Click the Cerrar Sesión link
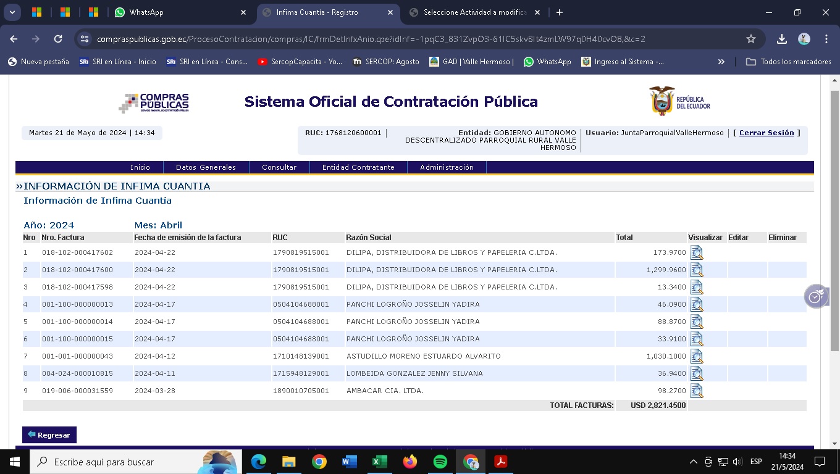Screen dimensions: 840x474 tap(766, 133)
